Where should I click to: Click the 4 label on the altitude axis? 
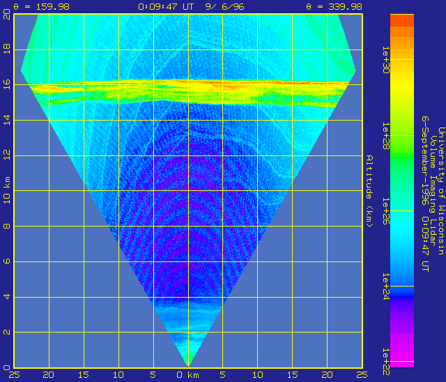tap(7, 297)
